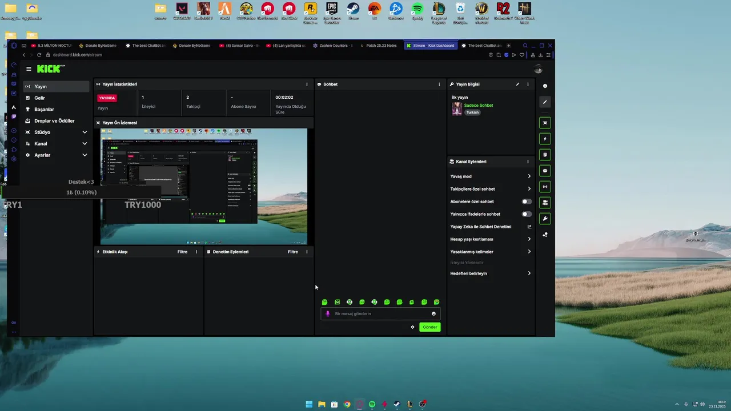Open options menu of Etkinlik Akışı panel

click(x=196, y=252)
